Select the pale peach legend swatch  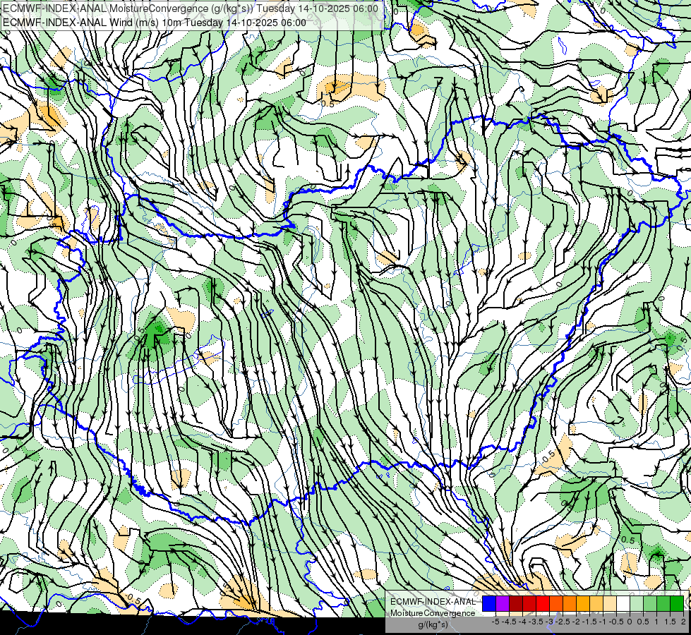[x=610, y=604]
